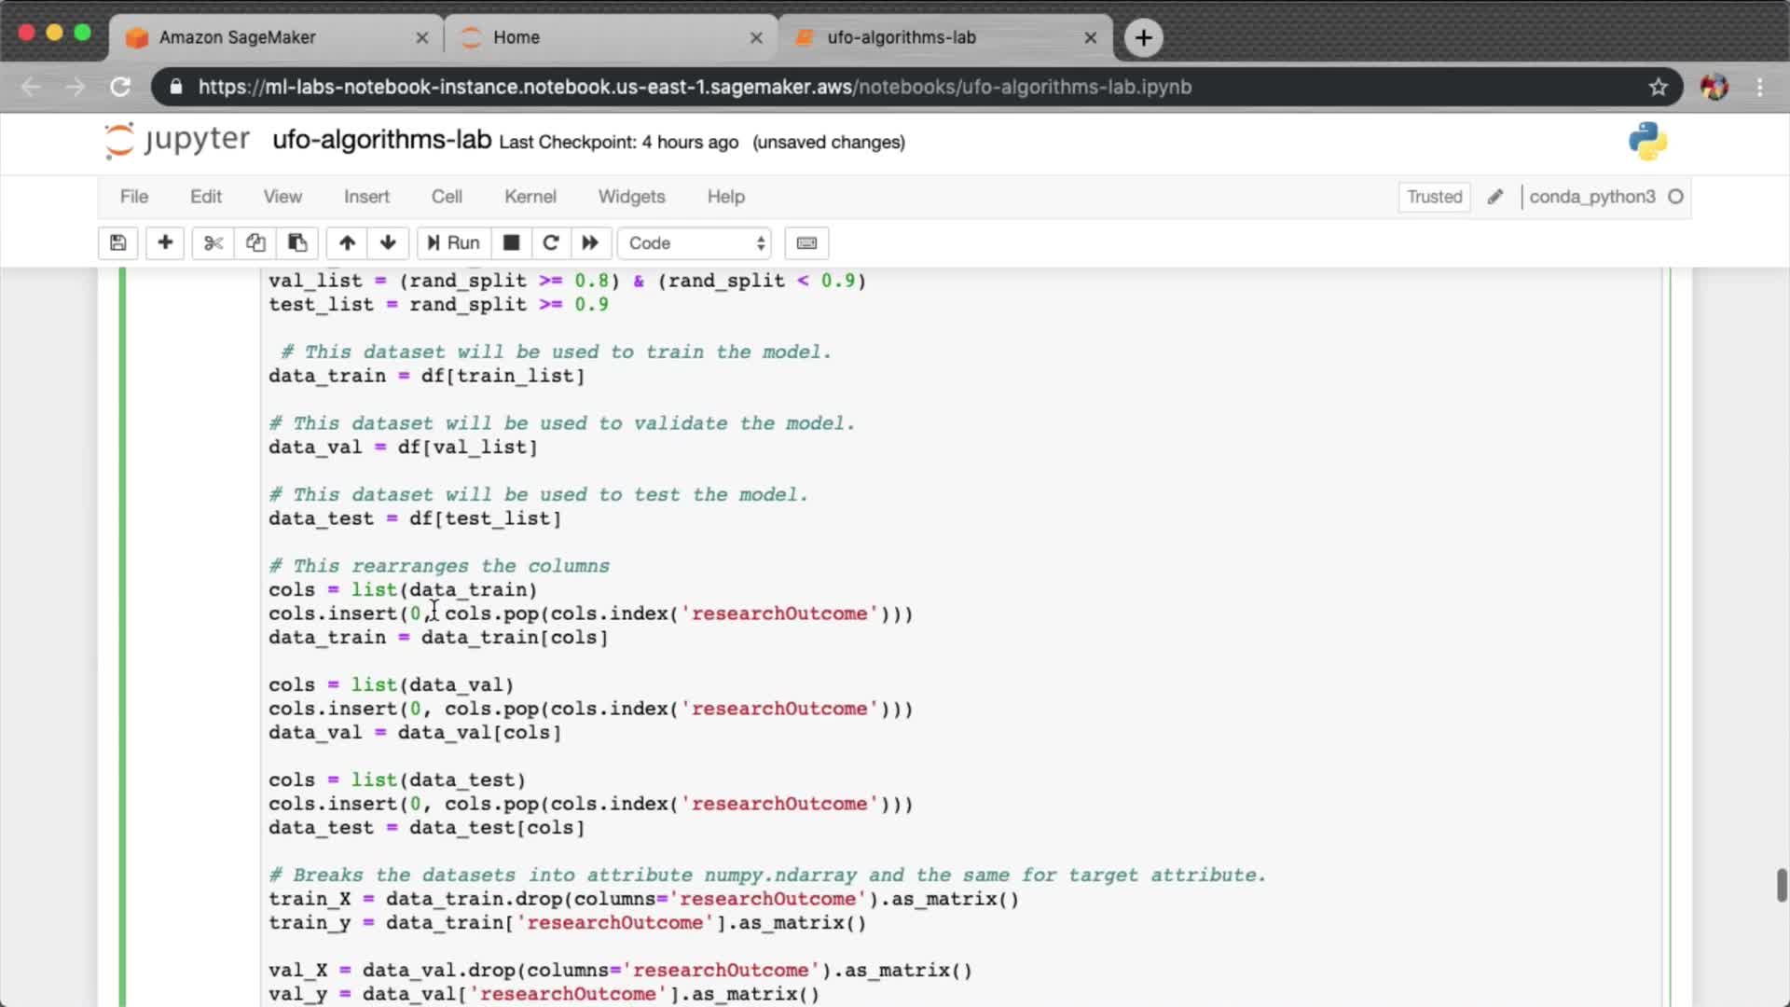Cut selected cells with scissors icon

(213, 243)
